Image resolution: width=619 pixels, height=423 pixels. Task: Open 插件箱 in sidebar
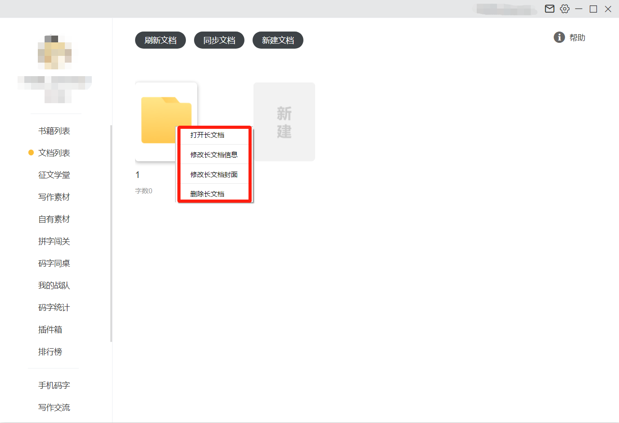pyautogui.click(x=50, y=330)
